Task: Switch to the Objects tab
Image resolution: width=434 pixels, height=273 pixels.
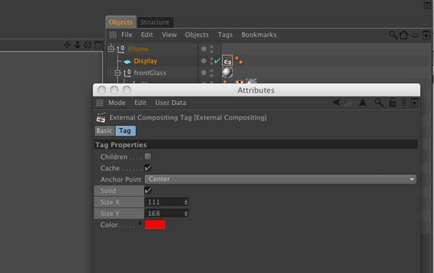Action: (121, 22)
